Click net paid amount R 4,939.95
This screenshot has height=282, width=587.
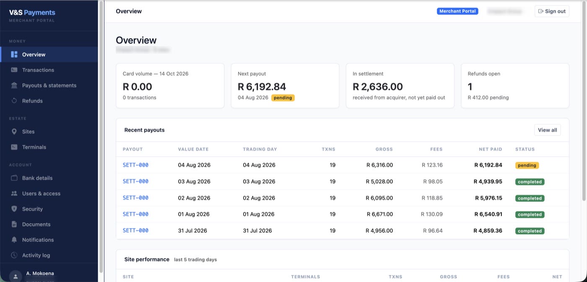(x=488, y=181)
